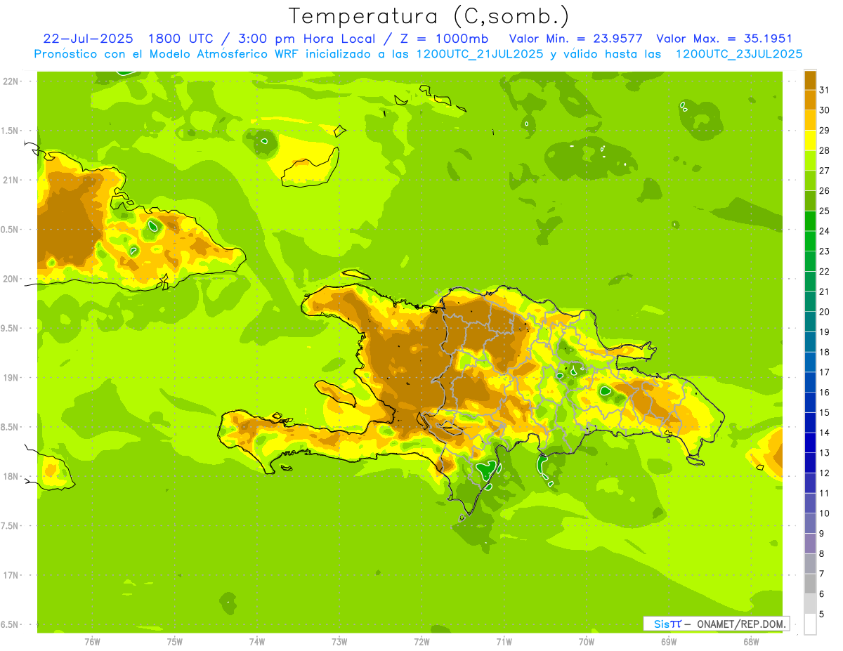Click 'Valor Max. = 35.1951' readout
Screen dimensions: 843x651
point(724,39)
